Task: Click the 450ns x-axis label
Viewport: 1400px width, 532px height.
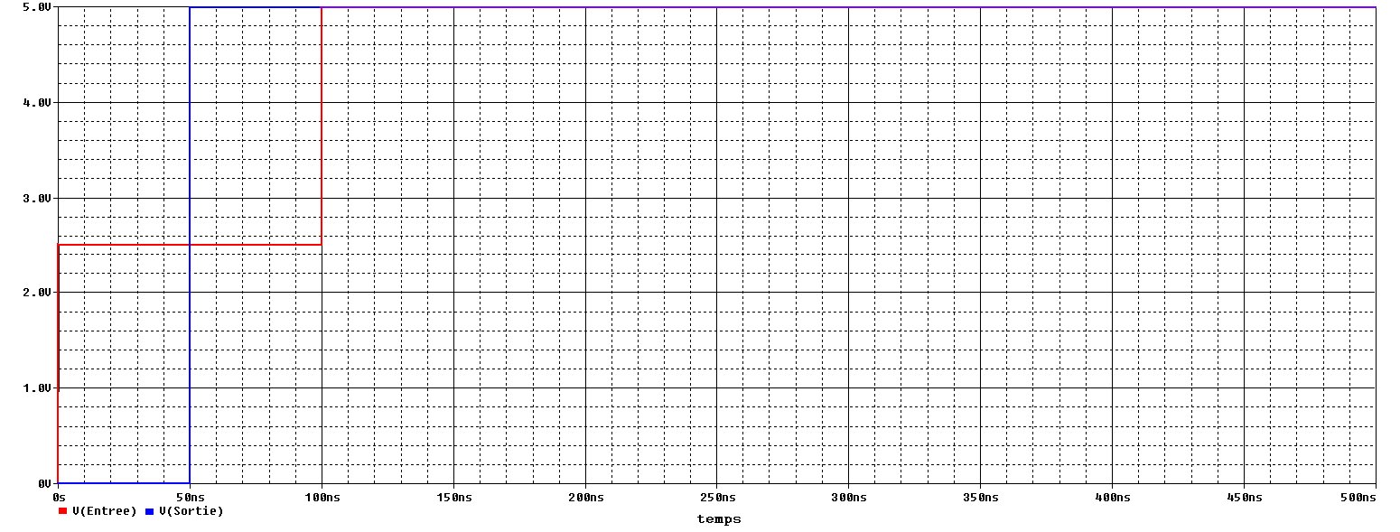Action: click(1245, 498)
